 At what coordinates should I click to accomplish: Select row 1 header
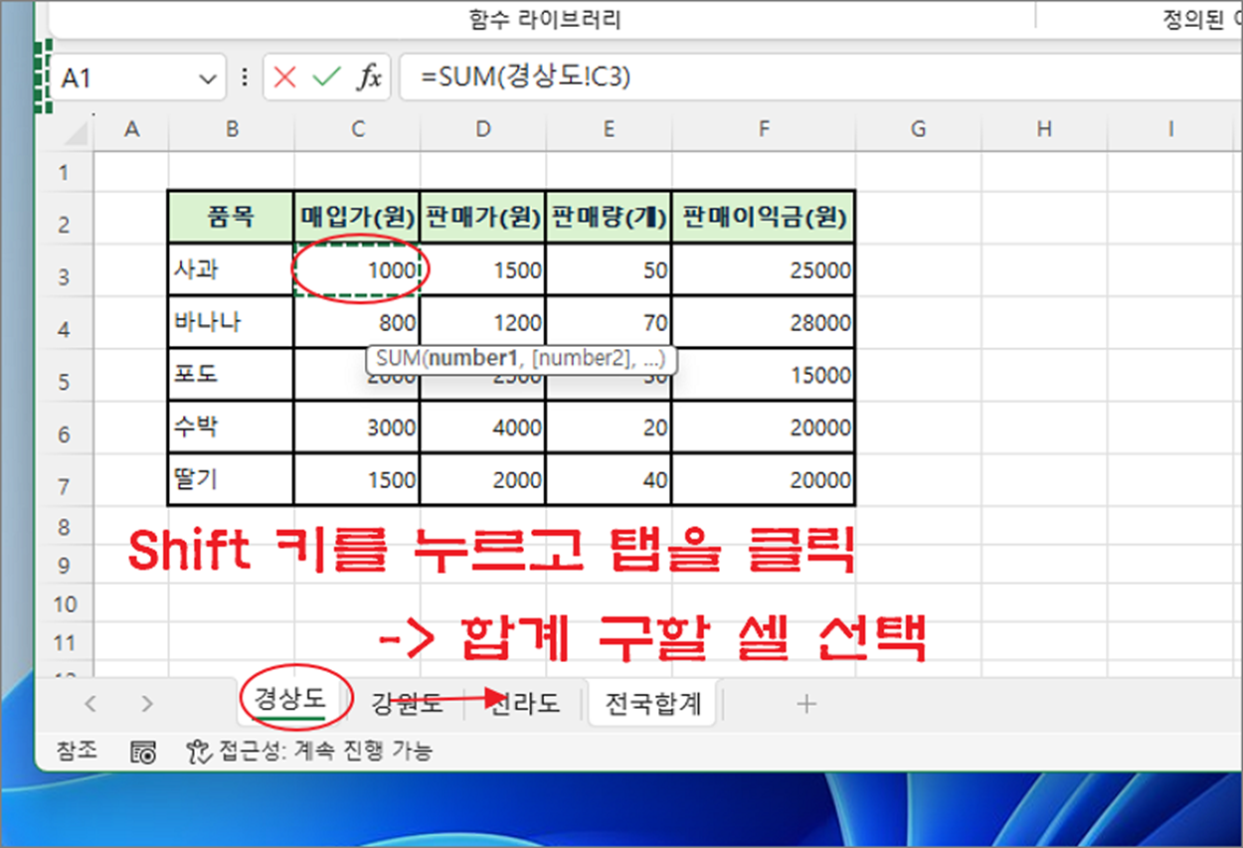point(65,173)
